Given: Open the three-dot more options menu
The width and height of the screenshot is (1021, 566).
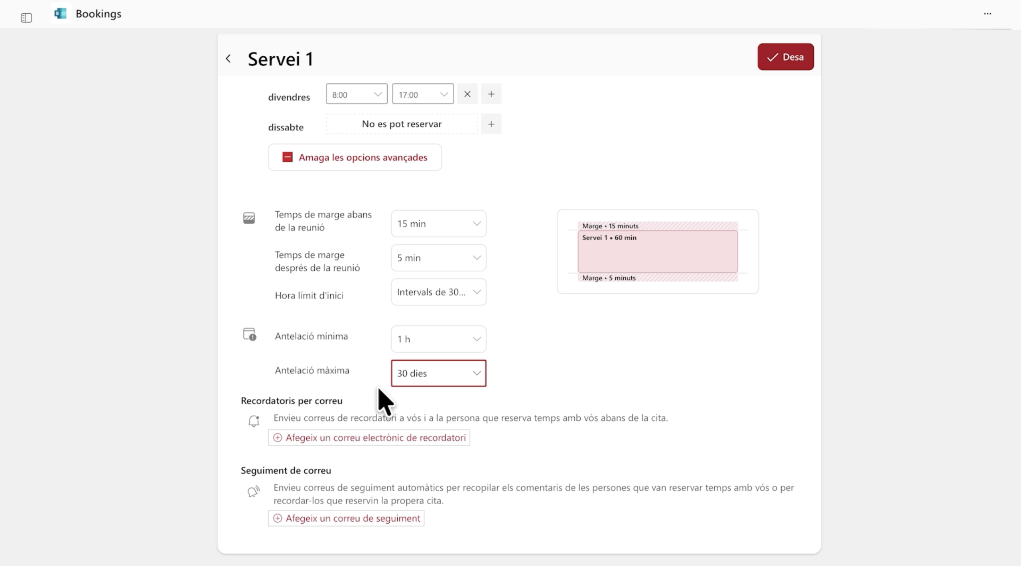Looking at the screenshot, I should (987, 14).
